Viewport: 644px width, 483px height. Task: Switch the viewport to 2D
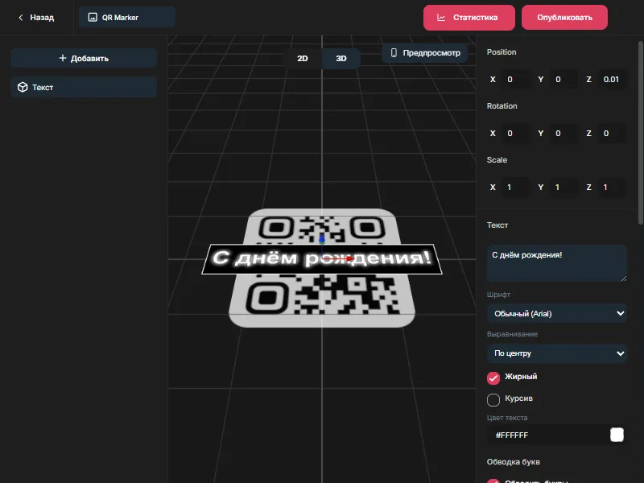[x=303, y=58]
